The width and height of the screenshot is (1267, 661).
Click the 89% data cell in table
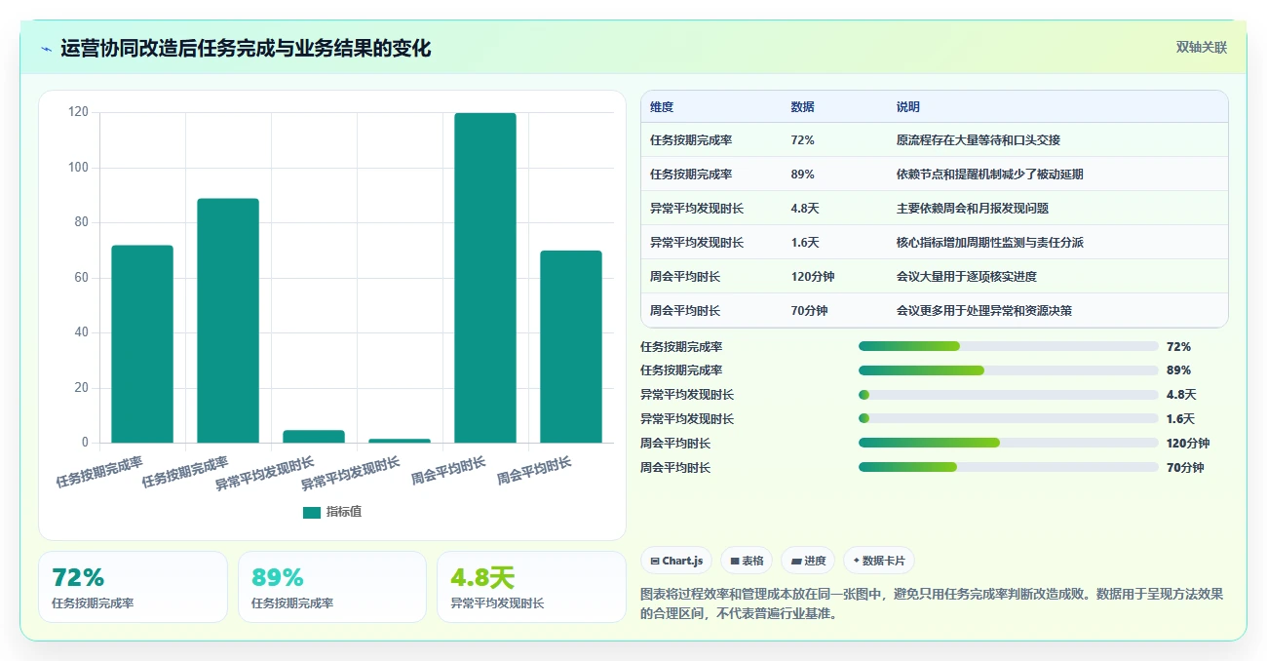(803, 175)
